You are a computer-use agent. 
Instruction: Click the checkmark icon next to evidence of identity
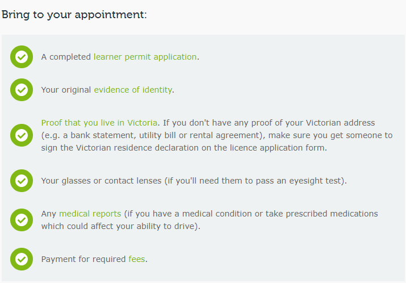tap(22, 90)
